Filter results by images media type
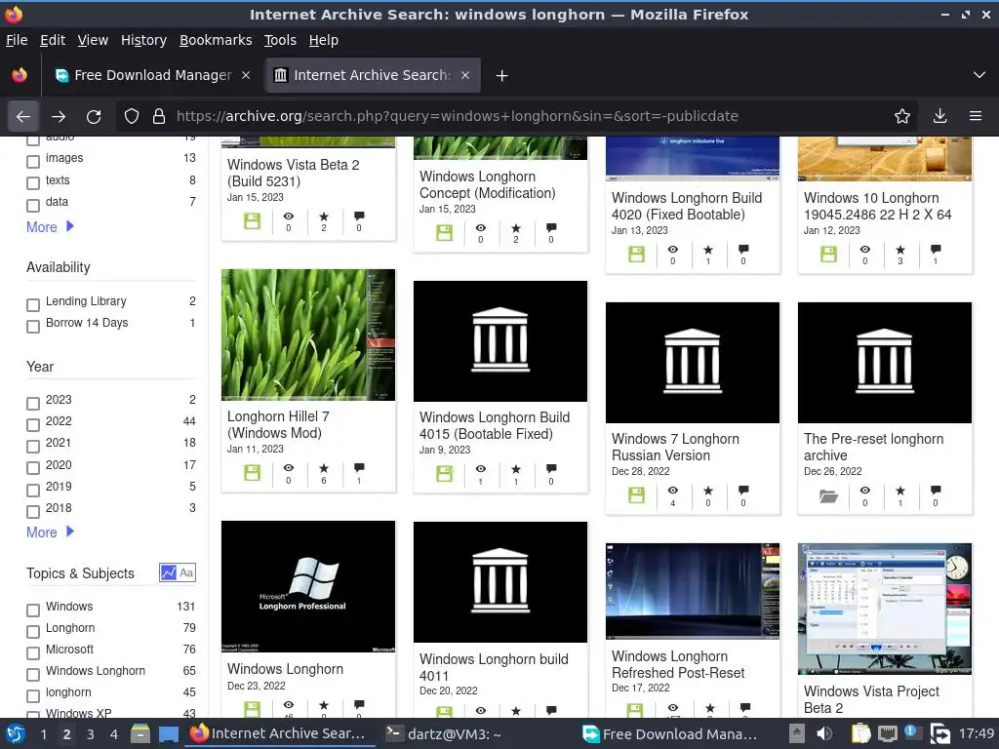This screenshot has width=999, height=749. pyautogui.click(x=33, y=162)
